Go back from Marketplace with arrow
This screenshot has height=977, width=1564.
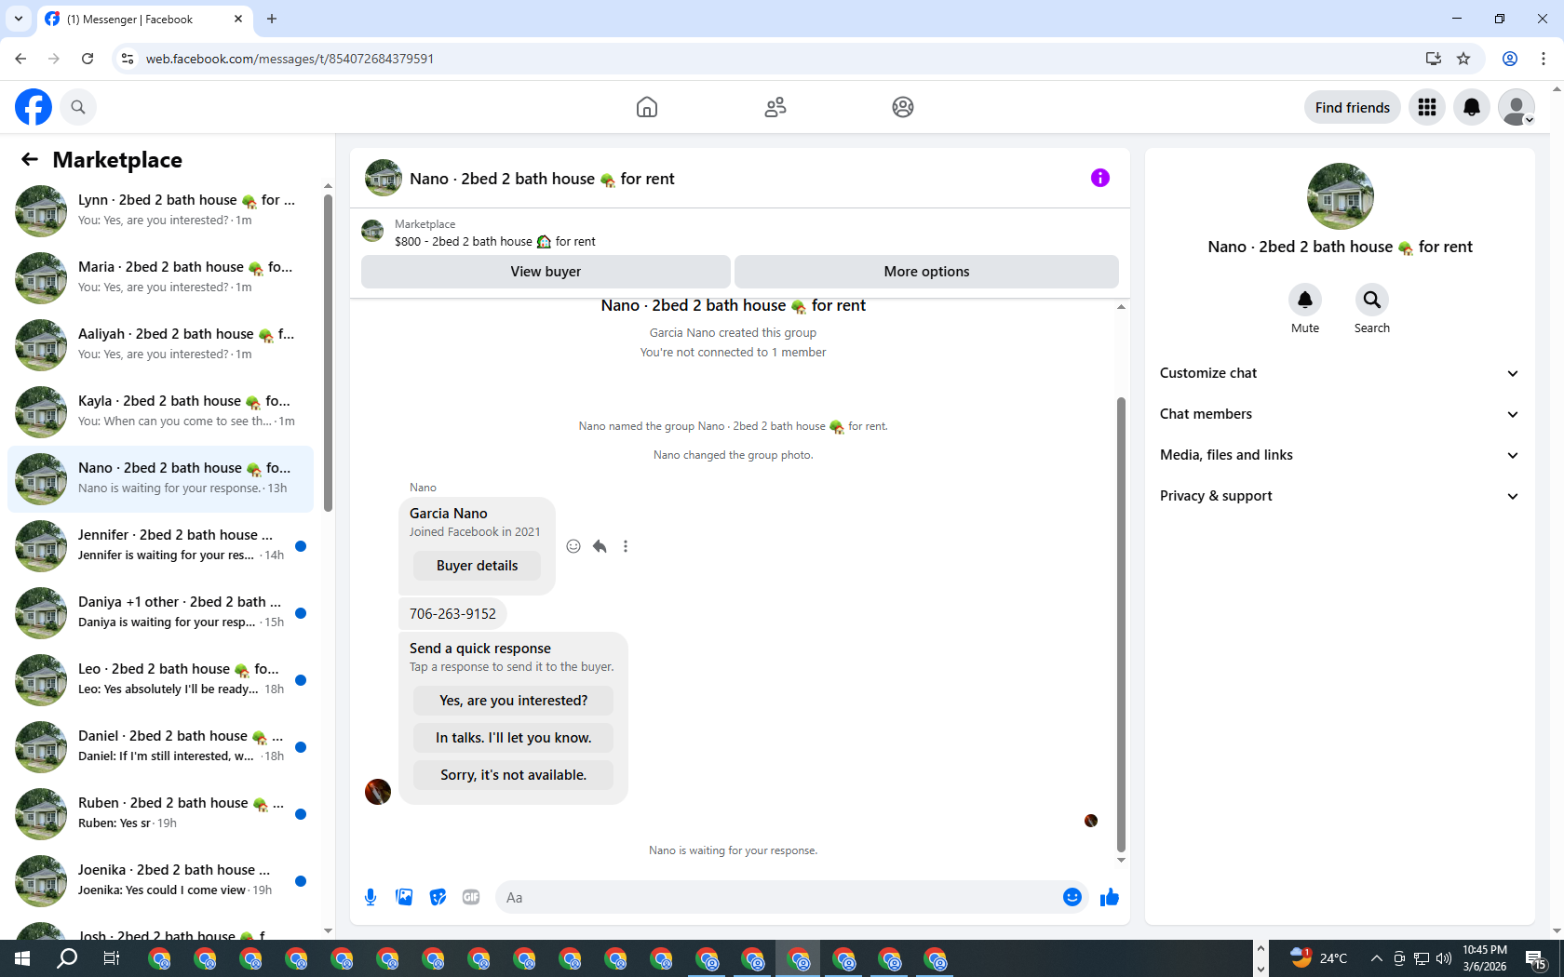tap(30, 159)
